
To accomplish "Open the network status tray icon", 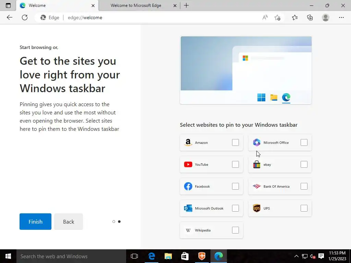I will click(x=304, y=256).
